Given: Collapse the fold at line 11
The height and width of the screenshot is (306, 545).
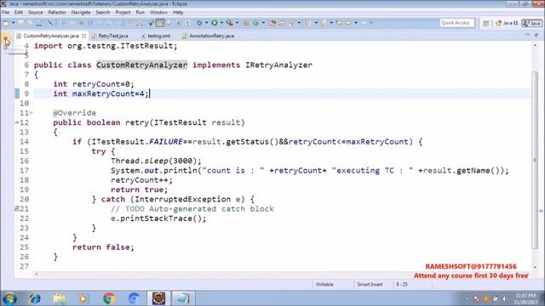Looking at the screenshot, I should (31, 113).
